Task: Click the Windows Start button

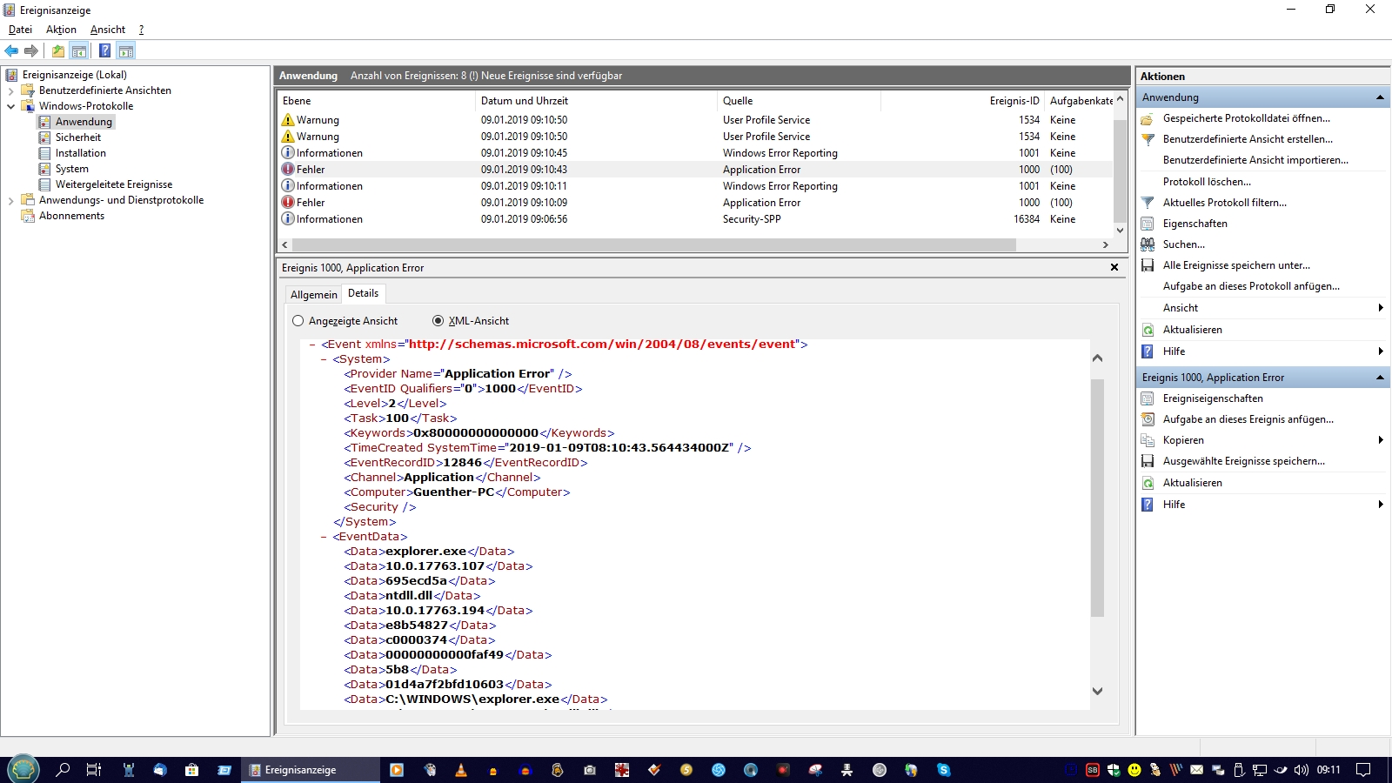Action: 23,769
